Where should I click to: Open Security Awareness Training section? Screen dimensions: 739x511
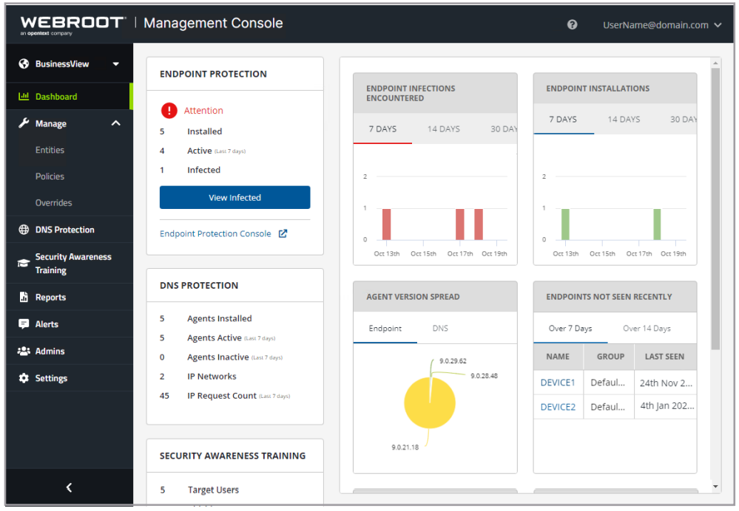(21, 262)
